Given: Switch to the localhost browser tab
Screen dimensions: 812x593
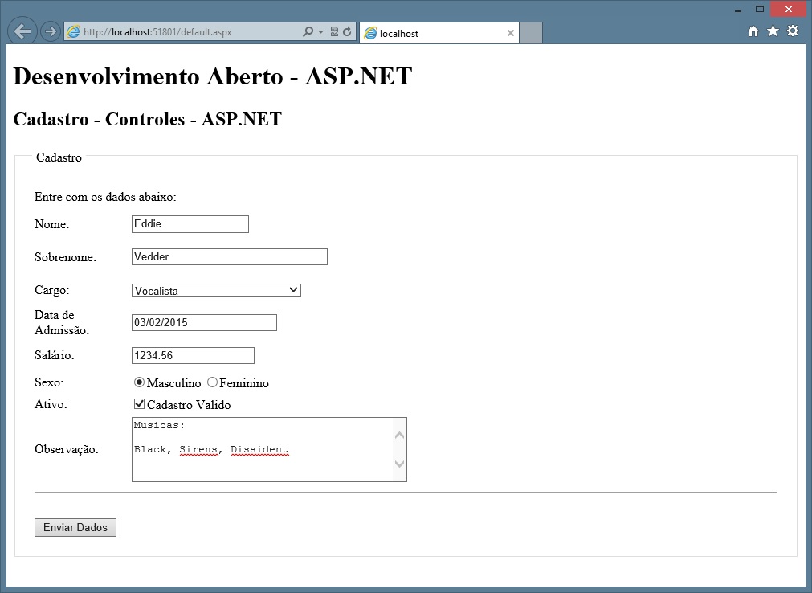Looking at the screenshot, I should [430, 34].
